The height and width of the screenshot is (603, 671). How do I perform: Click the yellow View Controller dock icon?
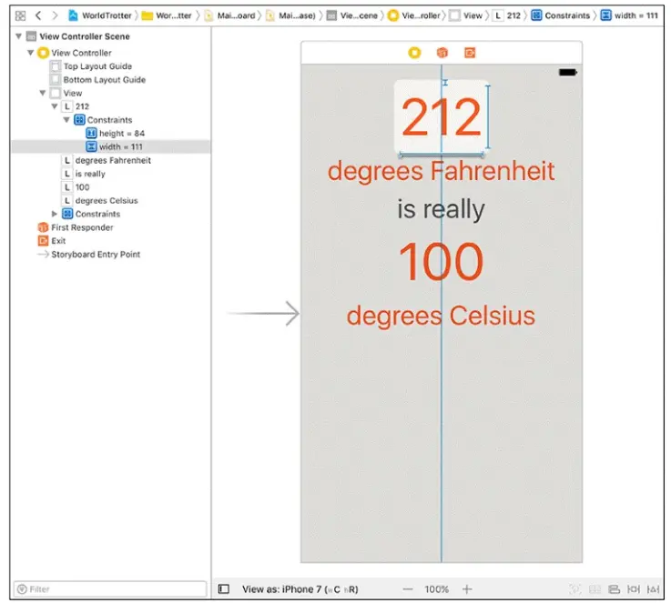click(414, 53)
